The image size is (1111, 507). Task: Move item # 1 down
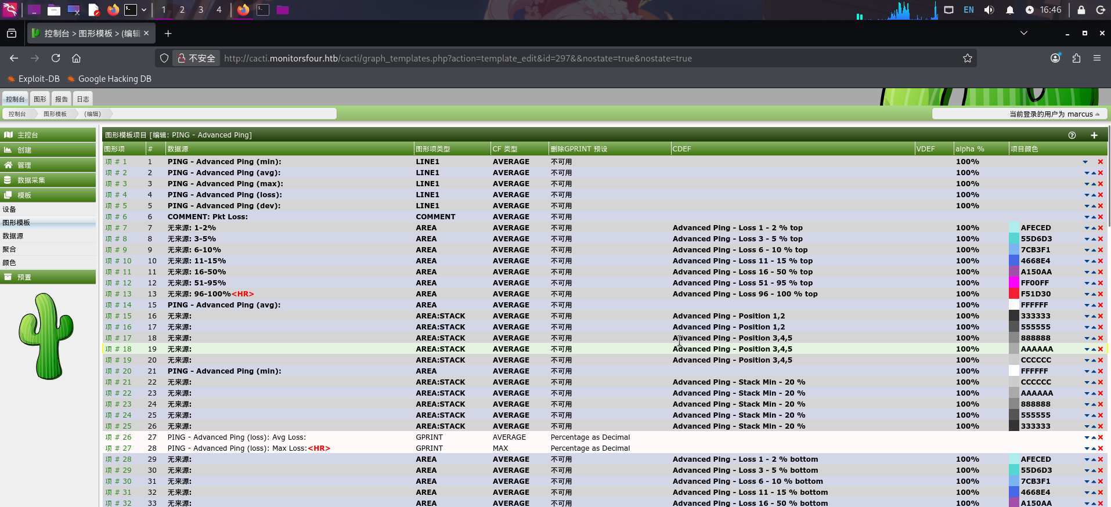[x=1085, y=162]
